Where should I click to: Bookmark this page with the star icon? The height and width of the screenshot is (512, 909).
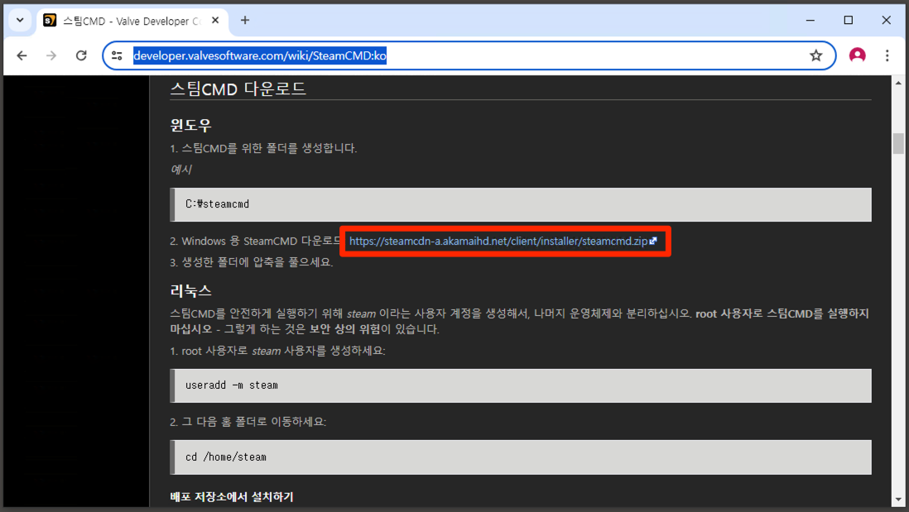[x=815, y=55]
